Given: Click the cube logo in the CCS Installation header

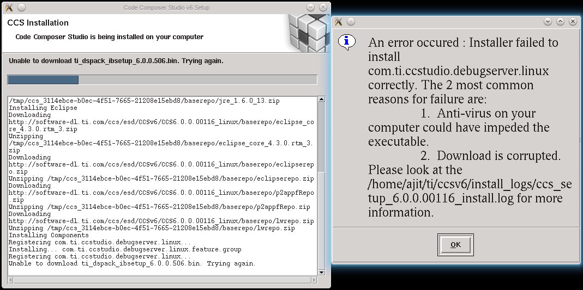Looking at the screenshot, I should pyautogui.click(x=309, y=33).
